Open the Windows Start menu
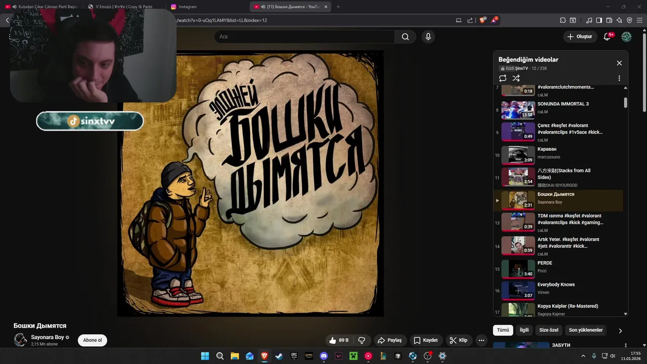Viewport: 647px width, 364px height. coord(205,356)
